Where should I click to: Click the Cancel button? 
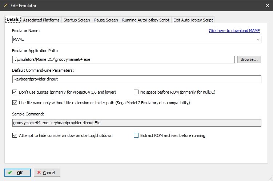pos(47,172)
